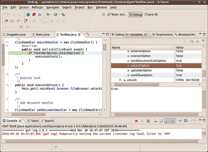
Task: Click Show Logical Structure icon in Variables
Action: click(191, 42)
